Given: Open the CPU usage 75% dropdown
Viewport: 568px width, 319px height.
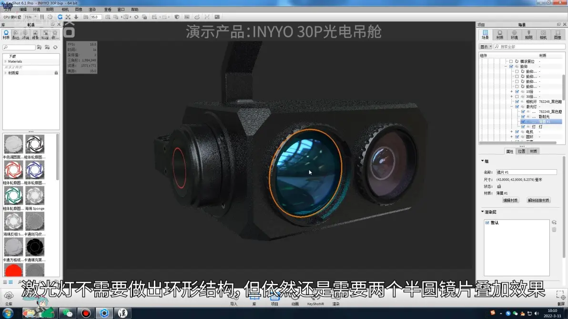Looking at the screenshot, I should 30,17.
